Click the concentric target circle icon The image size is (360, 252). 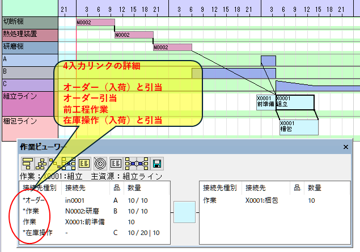tap(100, 163)
